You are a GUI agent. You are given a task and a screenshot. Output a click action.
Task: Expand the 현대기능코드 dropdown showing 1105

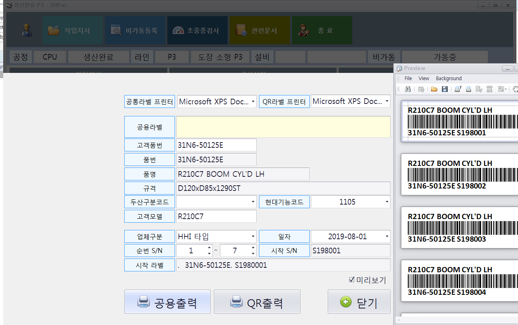pyautogui.click(x=387, y=202)
